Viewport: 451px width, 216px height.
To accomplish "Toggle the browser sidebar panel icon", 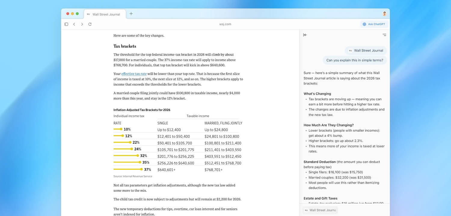I will click(66, 24).
